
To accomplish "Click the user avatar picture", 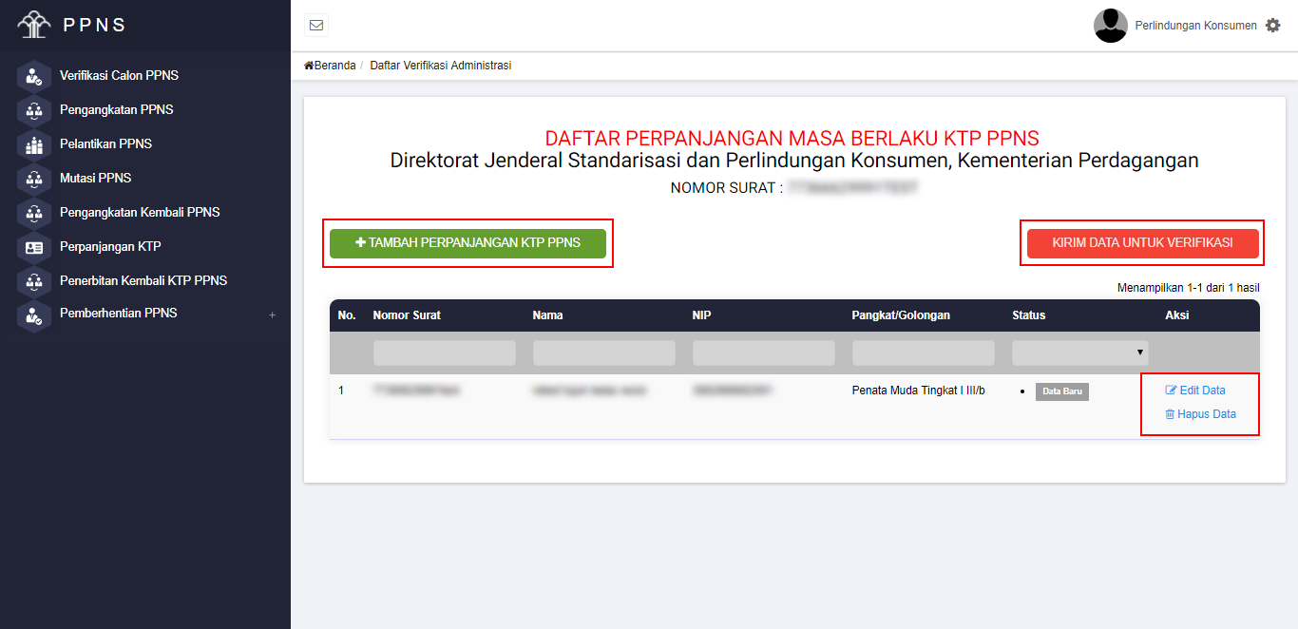I will pyautogui.click(x=1110, y=26).
